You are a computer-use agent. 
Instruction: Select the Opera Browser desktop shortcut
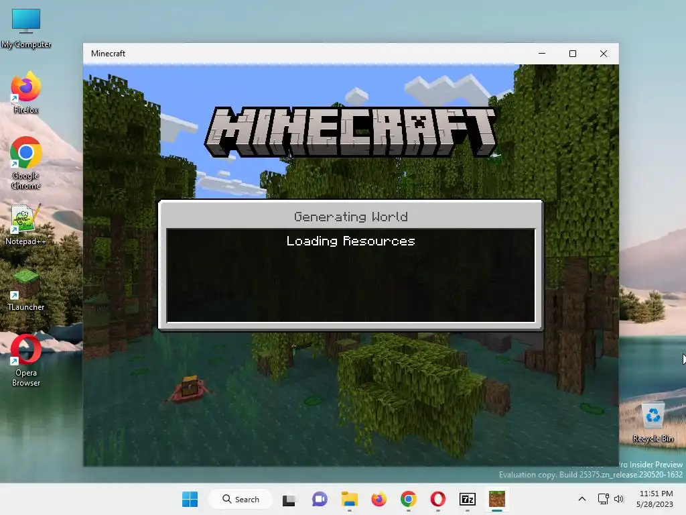(x=26, y=360)
